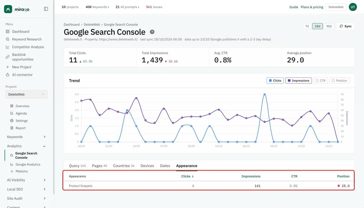Toggle the Impressions series in Trend chart
Screen dimensions: 364x208
tap(299, 81)
